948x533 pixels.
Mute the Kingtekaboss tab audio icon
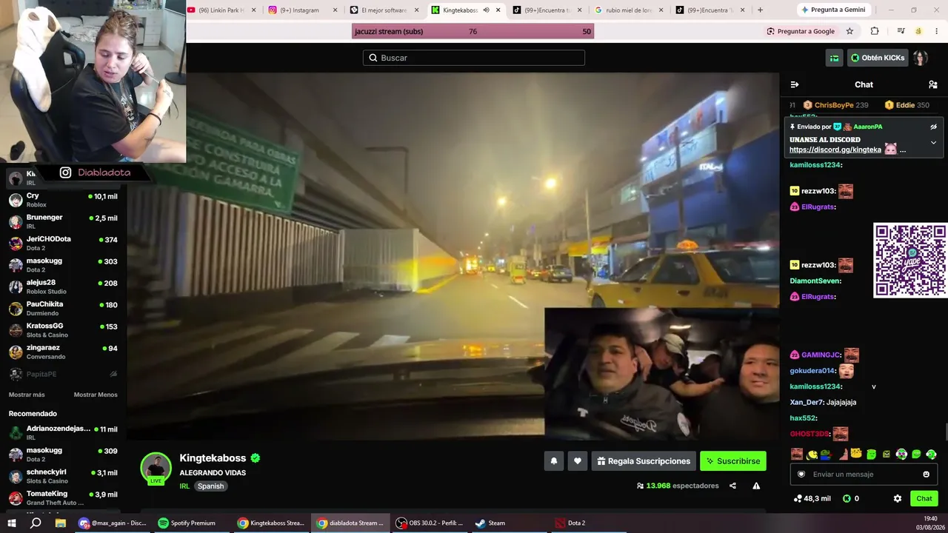[486, 10]
